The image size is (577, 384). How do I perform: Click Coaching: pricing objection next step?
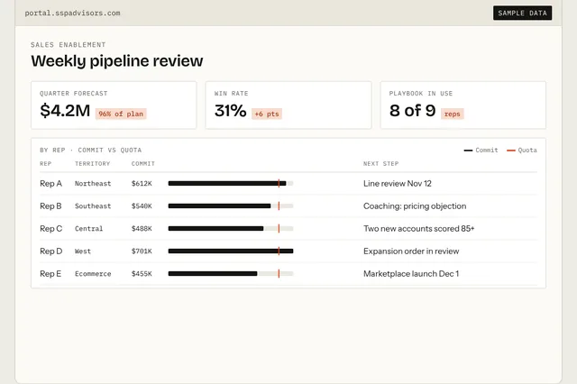pos(415,206)
